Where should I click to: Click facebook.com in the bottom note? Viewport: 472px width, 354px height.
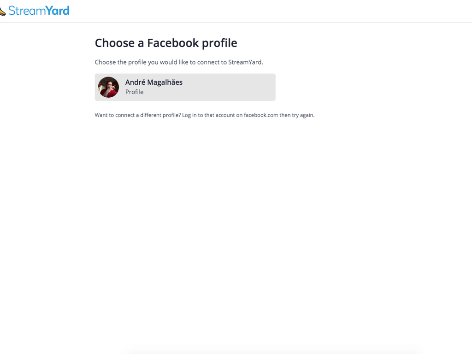pyautogui.click(x=261, y=115)
